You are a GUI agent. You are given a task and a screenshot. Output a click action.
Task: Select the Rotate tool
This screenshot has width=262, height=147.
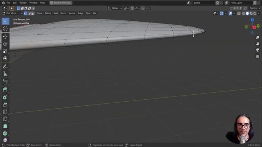pos(5,44)
